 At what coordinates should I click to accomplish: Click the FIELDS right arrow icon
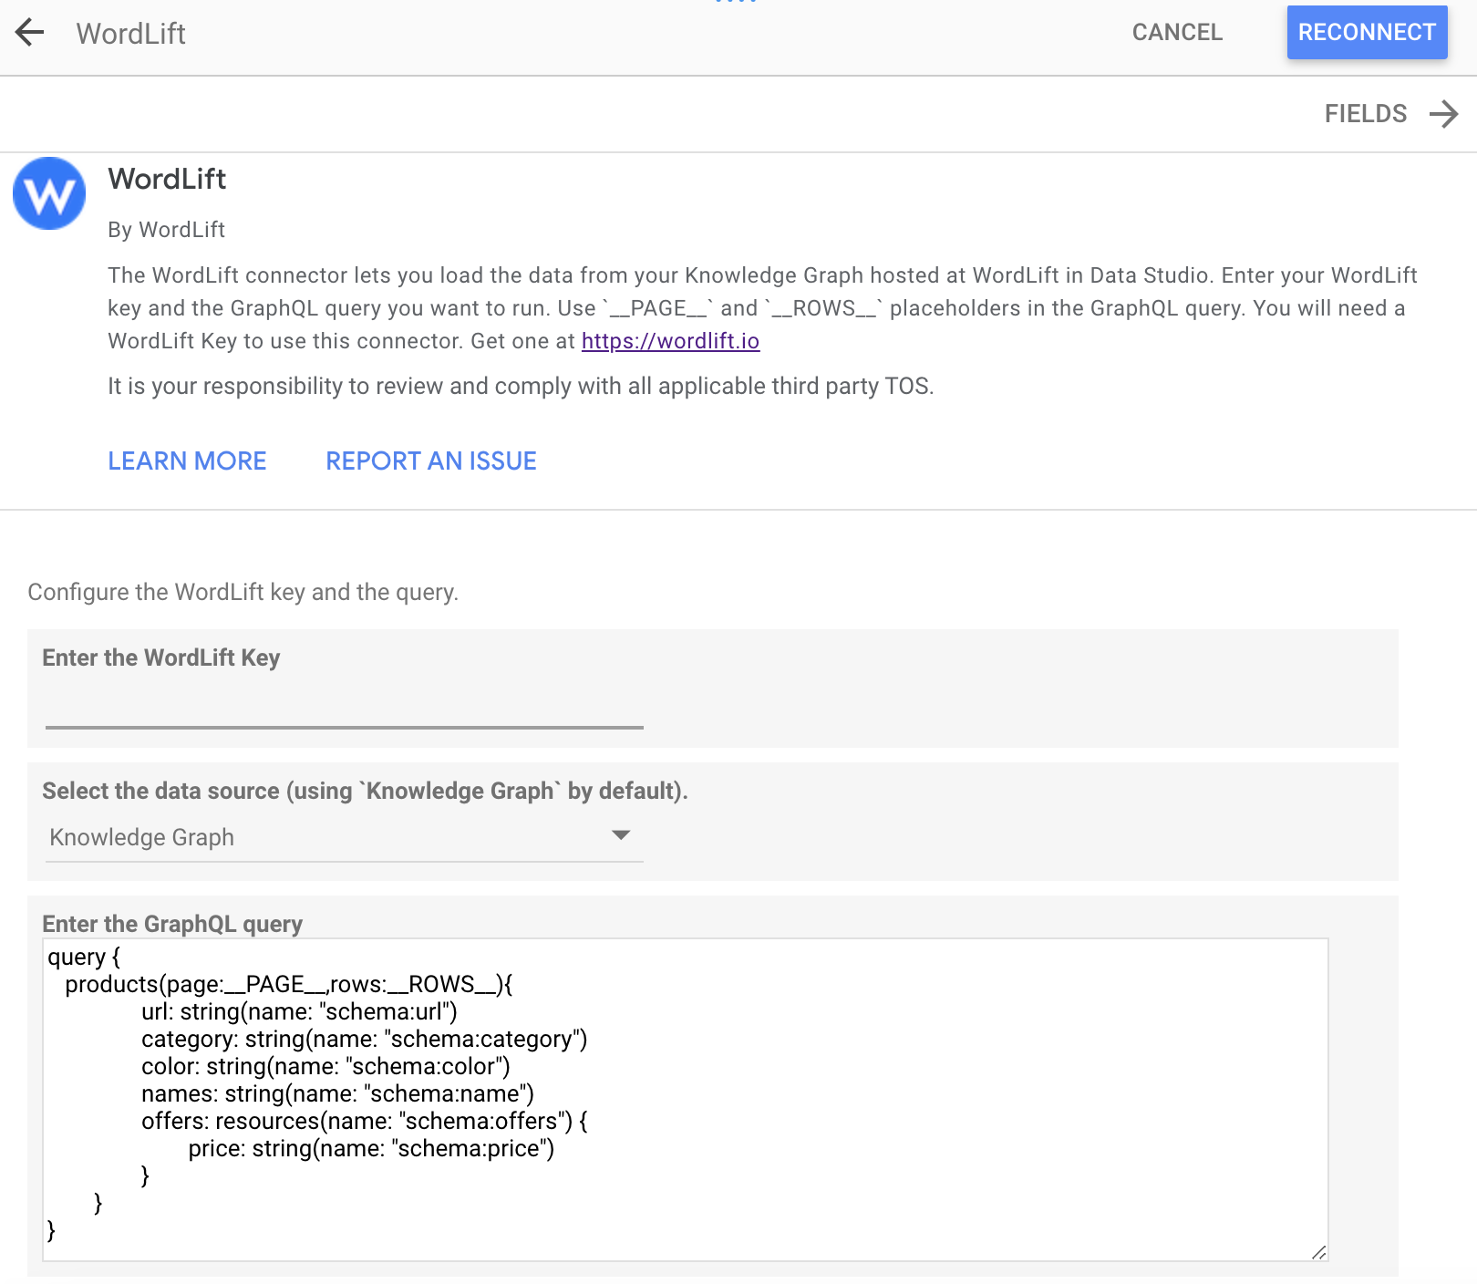1444,114
